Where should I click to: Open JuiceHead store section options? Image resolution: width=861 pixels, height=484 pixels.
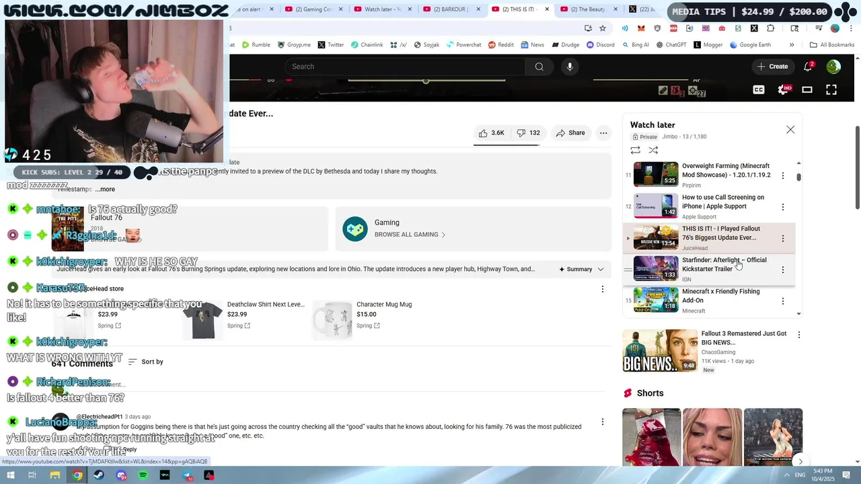(602, 289)
